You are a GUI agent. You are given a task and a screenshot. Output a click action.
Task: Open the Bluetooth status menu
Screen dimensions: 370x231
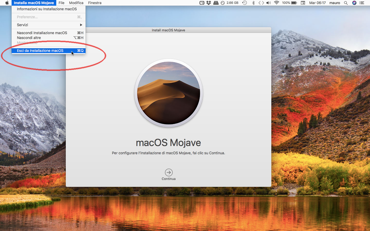253,3
